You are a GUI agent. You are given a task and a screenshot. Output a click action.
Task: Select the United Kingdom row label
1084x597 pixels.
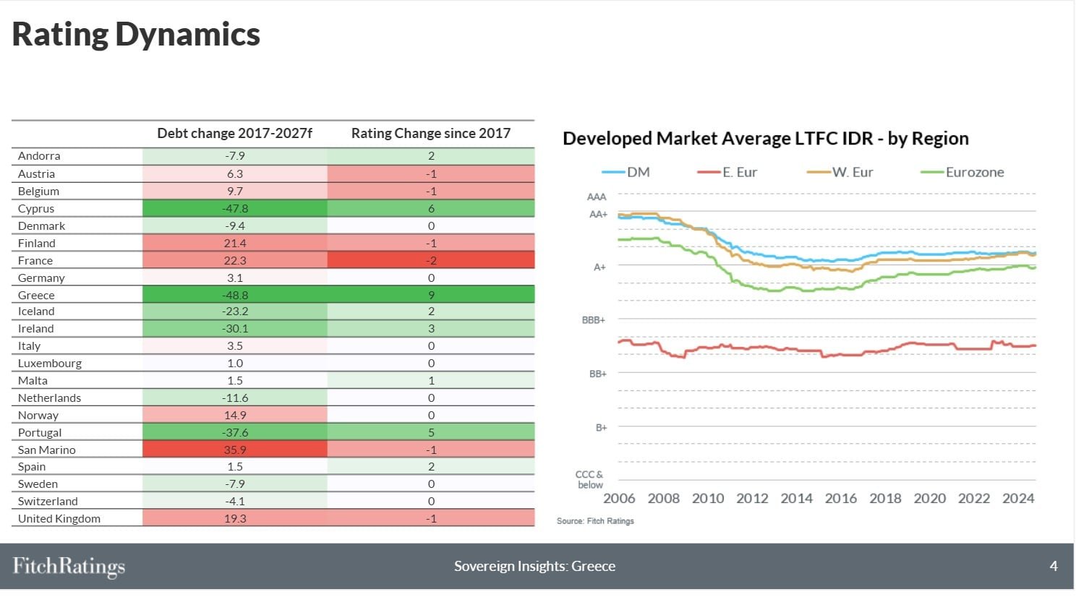[x=59, y=518]
